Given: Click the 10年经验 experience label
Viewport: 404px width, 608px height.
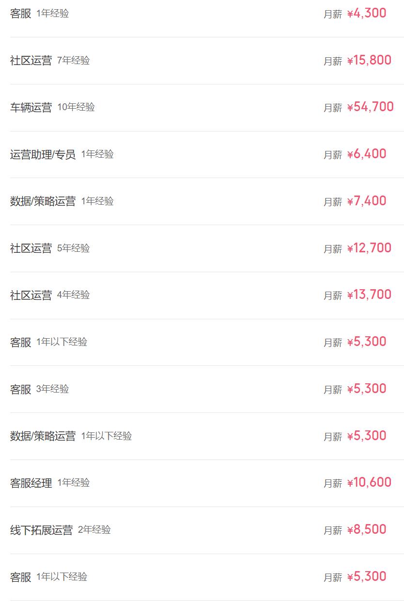Looking at the screenshot, I should 76,107.
